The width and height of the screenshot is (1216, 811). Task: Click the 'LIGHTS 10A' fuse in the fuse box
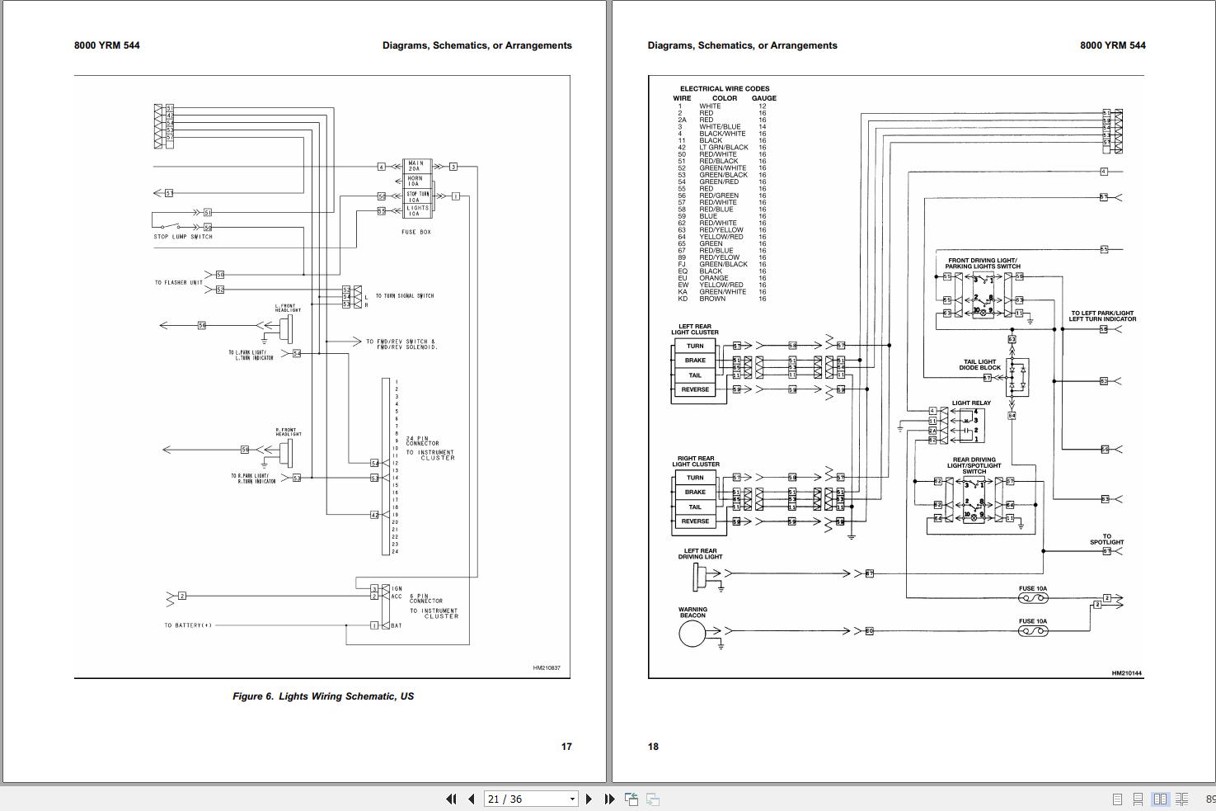[x=418, y=211]
